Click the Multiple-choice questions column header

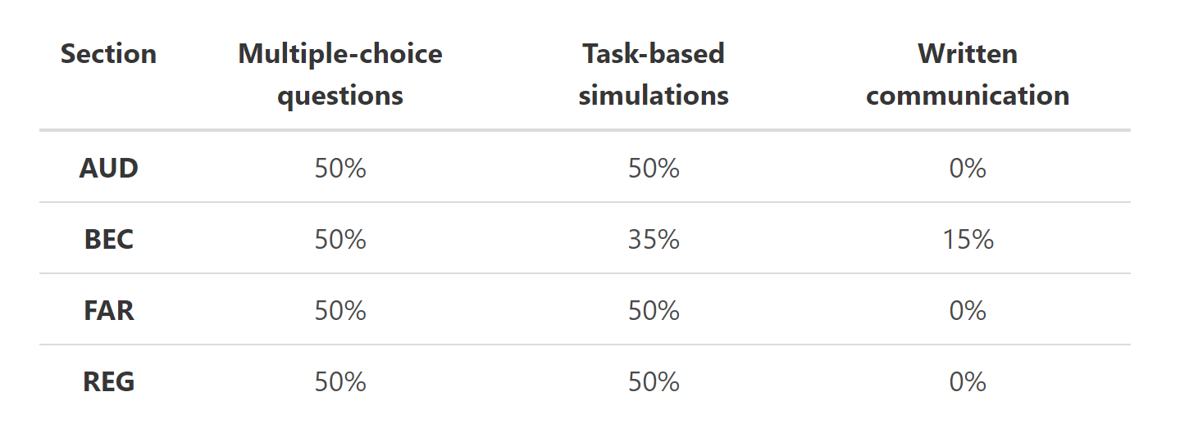pyautogui.click(x=340, y=74)
